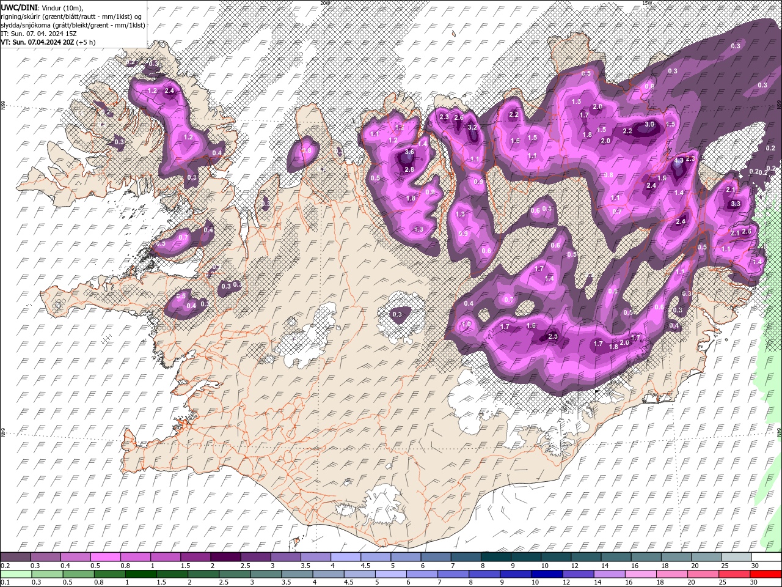Select darkest purple snow swatch between 2 and 2.5
The image size is (782, 587).
click(x=225, y=556)
